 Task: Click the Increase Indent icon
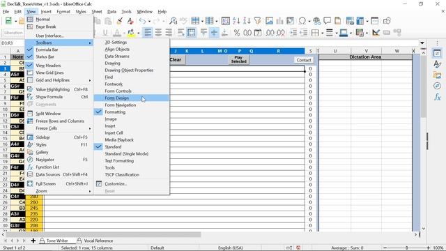pos(293,33)
